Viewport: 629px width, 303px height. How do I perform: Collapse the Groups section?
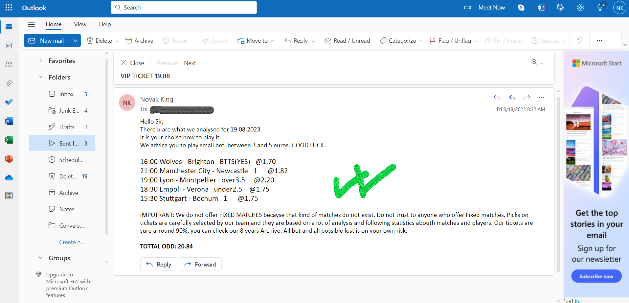[x=40, y=258]
